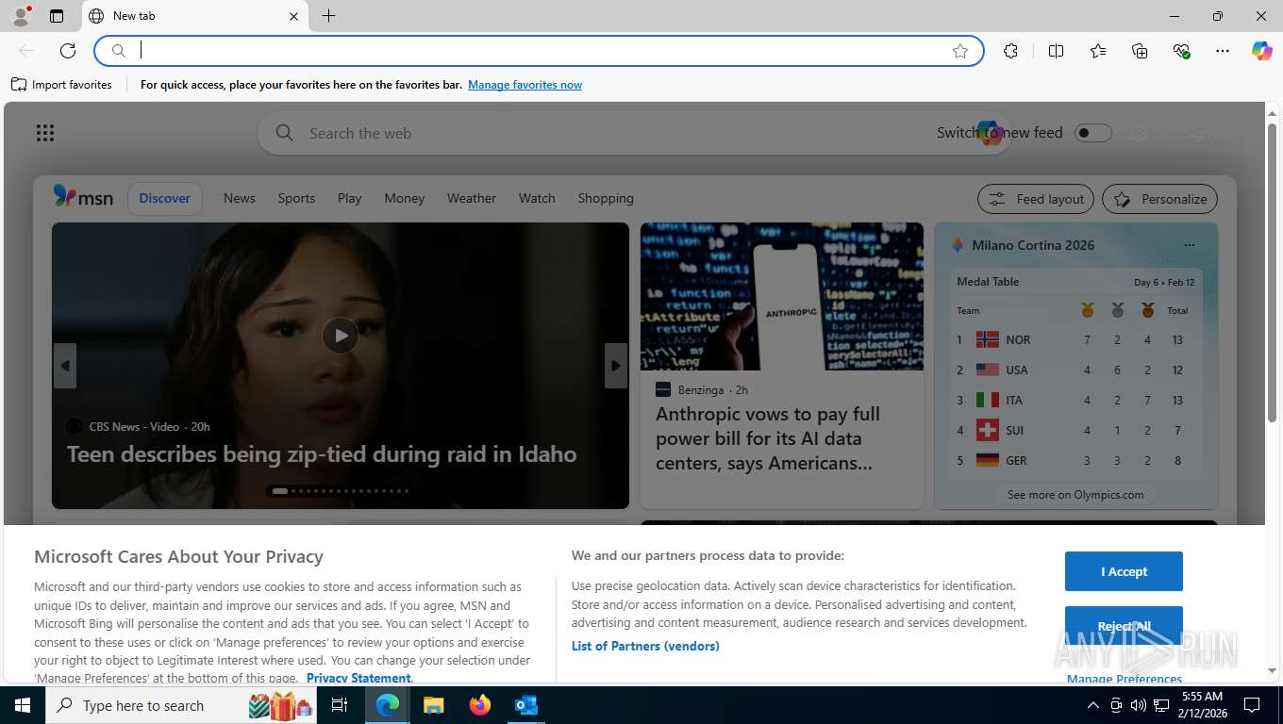The width and height of the screenshot is (1283, 724).
Task: Open the MSN logo home
Action: click(83, 197)
